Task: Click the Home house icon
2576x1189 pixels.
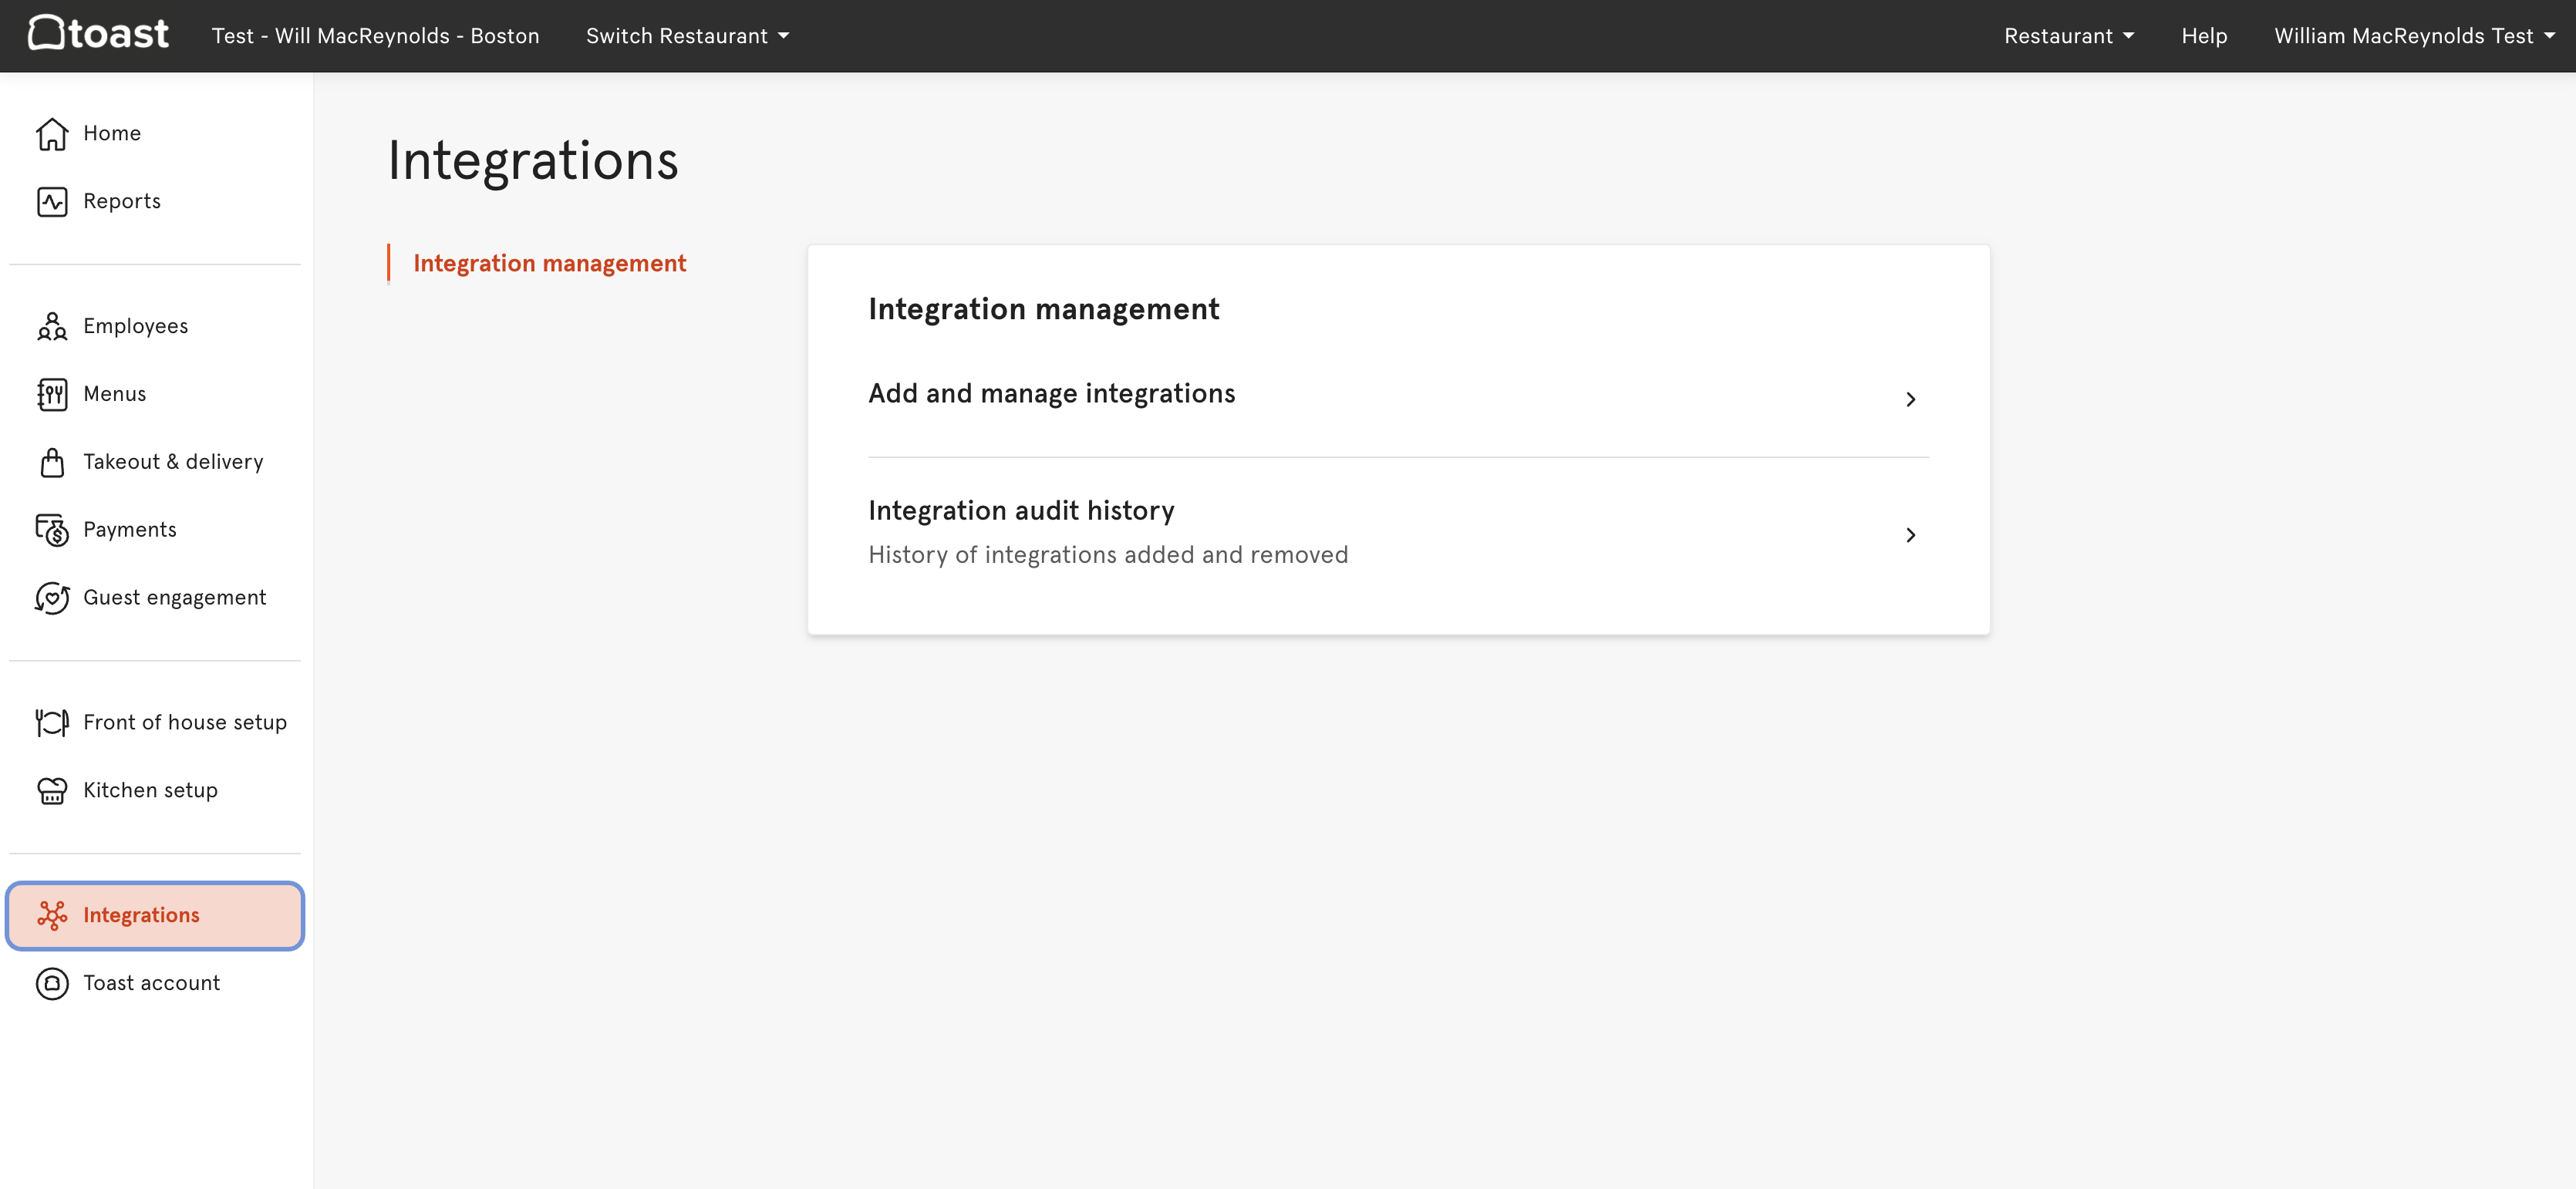Action: point(52,133)
